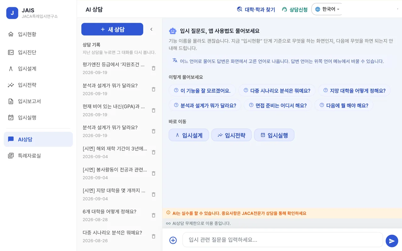Open 입시현황 in the sidebar
The height and width of the screenshot is (251, 402).
(38, 34)
